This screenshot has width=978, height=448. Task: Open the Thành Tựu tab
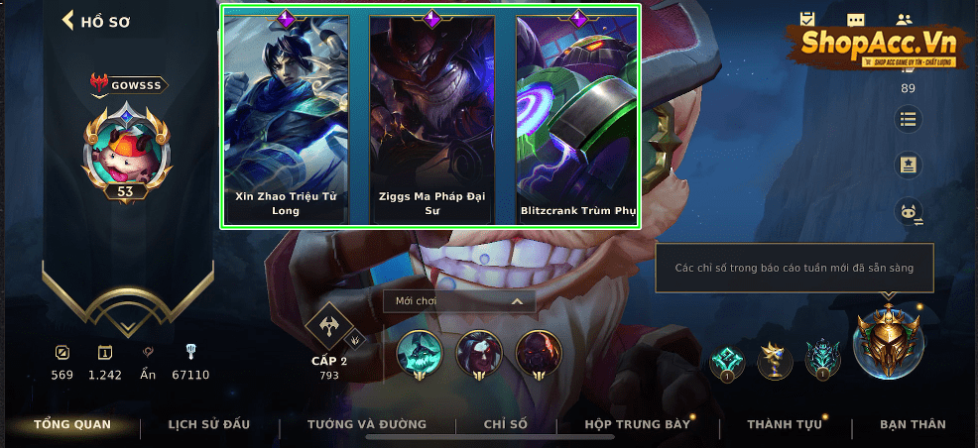coord(785,424)
